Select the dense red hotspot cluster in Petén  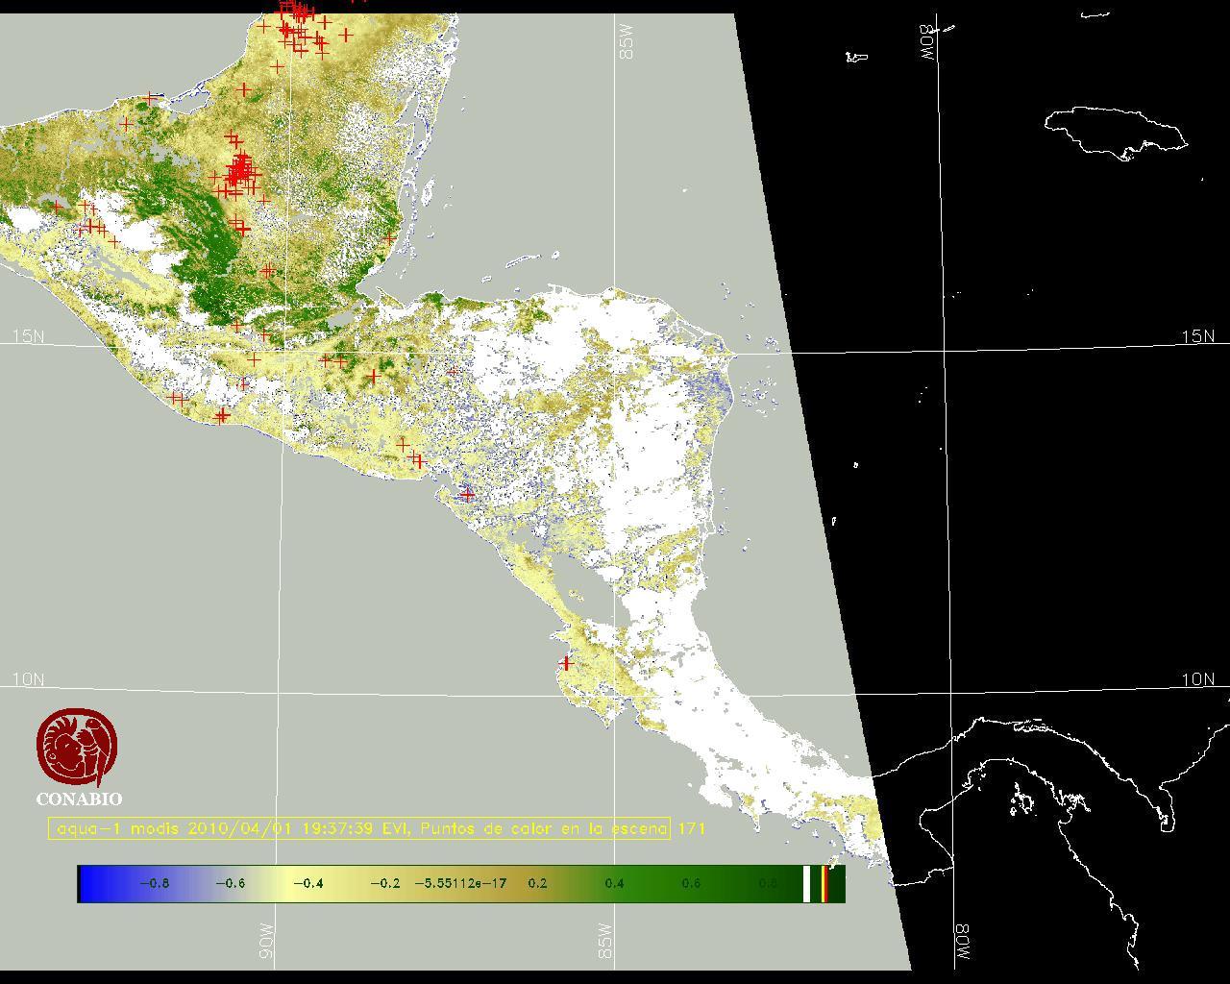[239, 172]
